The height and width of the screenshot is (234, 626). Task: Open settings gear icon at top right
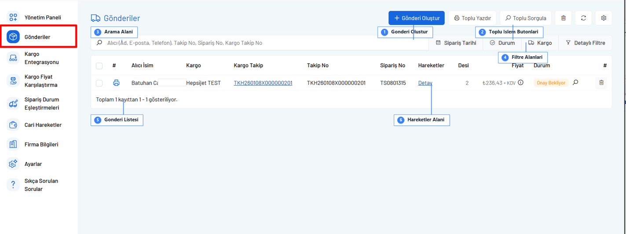point(604,18)
